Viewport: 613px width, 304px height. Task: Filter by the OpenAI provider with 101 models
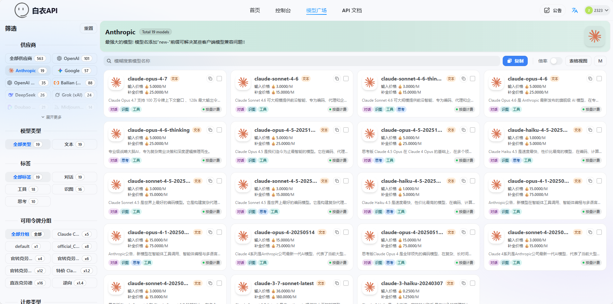click(x=74, y=58)
